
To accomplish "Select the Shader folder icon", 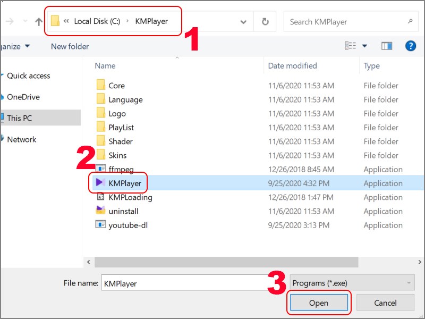I will pos(101,140).
